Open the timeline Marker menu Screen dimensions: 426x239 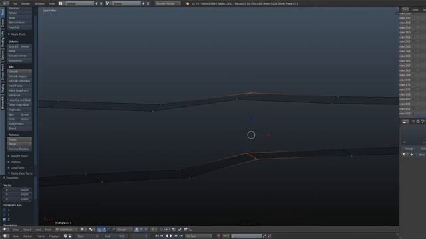[27, 236]
